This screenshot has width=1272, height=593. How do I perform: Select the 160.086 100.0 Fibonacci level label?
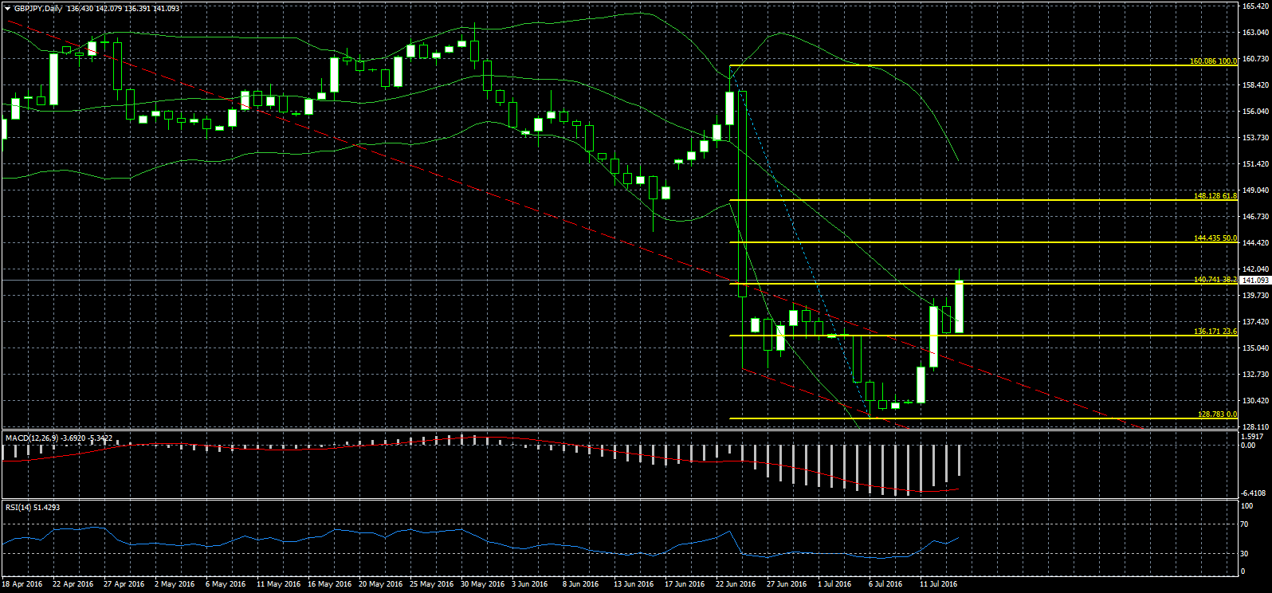(1213, 61)
